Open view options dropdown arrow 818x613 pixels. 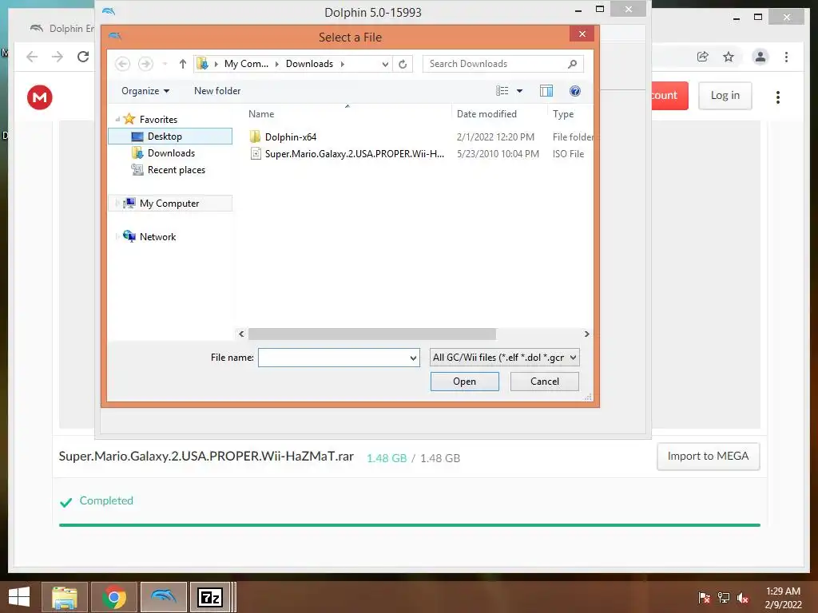click(x=519, y=91)
